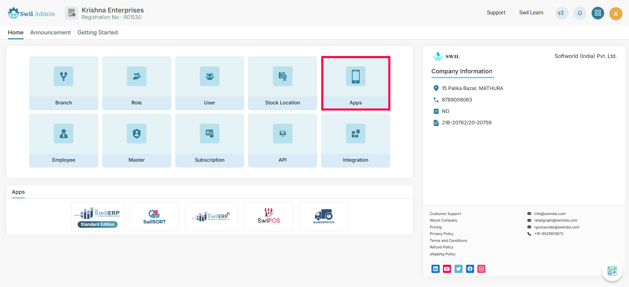Open the Apps tile with phone icon

(x=355, y=83)
